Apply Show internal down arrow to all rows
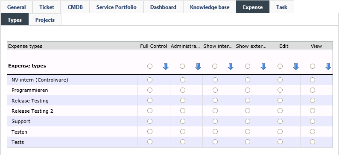This screenshot has height=155, width=339. coord(231,67)
